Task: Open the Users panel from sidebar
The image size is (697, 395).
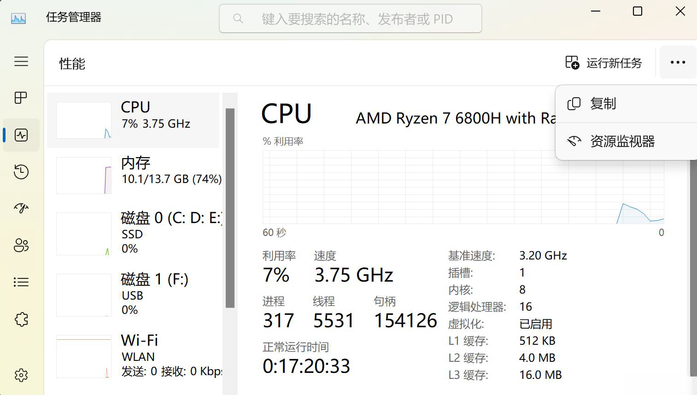Action: [21, 245]
